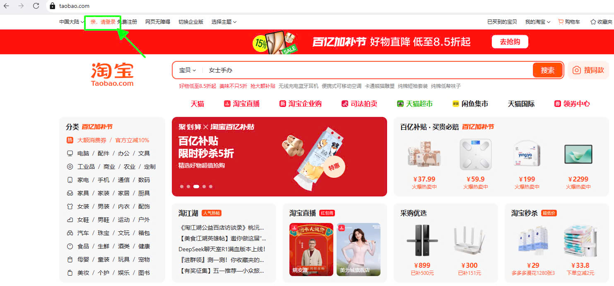Click the 天猫超市 cat icon link

click(400, 104)
